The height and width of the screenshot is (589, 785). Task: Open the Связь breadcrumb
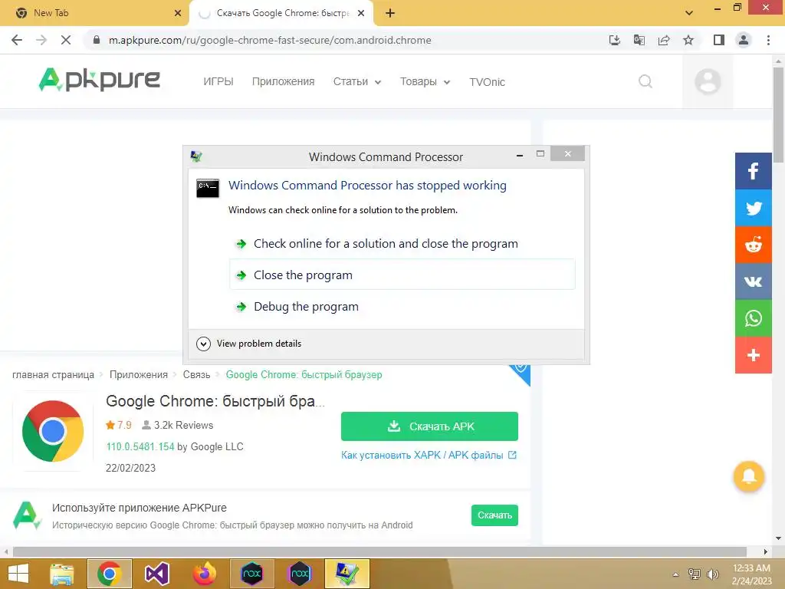click(196, 374)
